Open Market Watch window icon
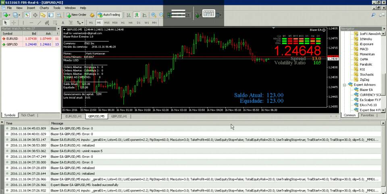 27,15
